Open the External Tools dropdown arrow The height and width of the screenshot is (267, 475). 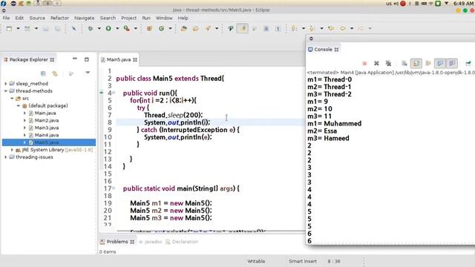(135, 28)
